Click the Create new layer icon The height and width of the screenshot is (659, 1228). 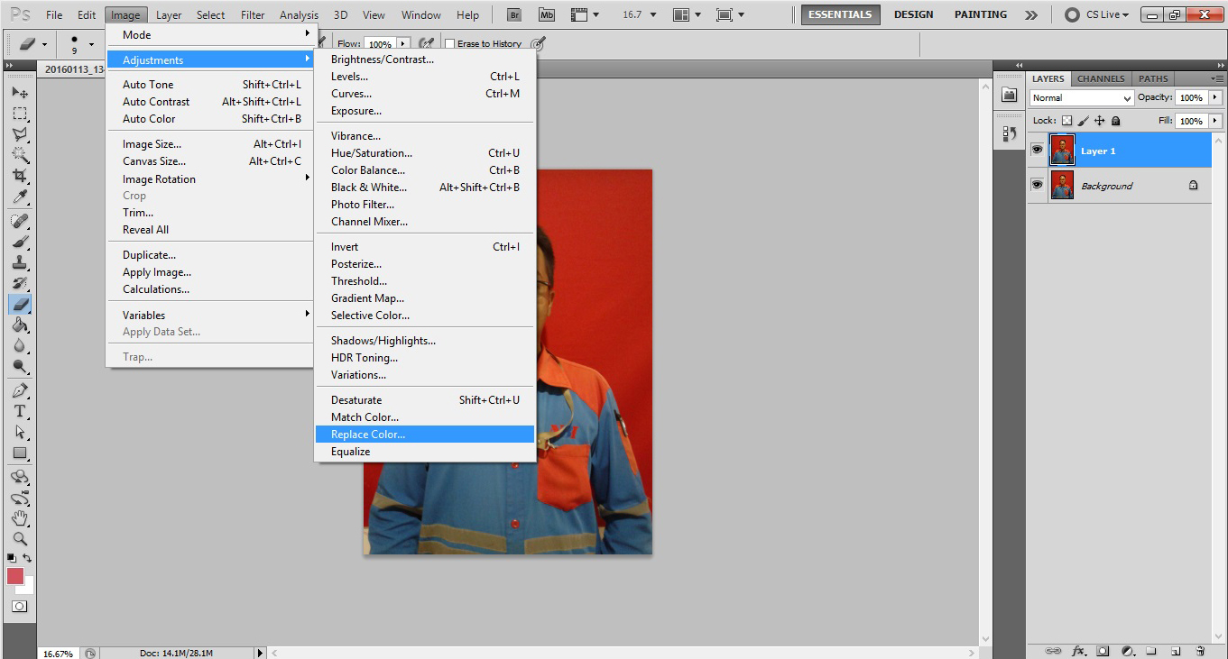[x=1176, y=650]
